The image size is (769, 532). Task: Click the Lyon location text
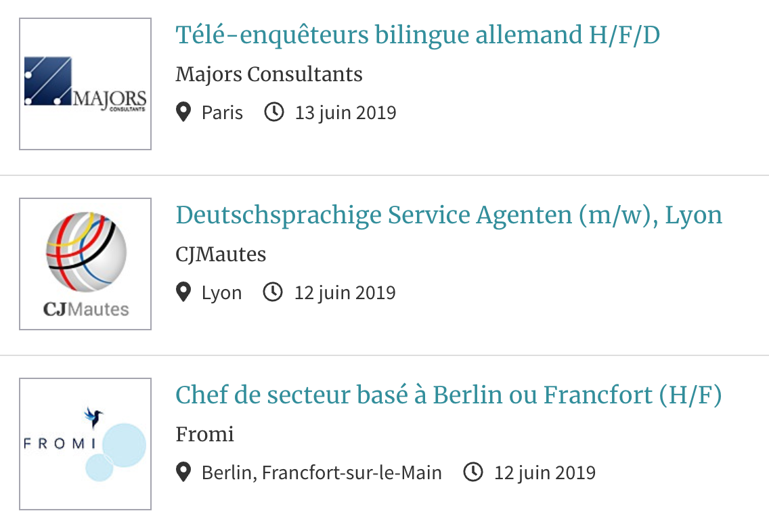(x=221, y=293)
